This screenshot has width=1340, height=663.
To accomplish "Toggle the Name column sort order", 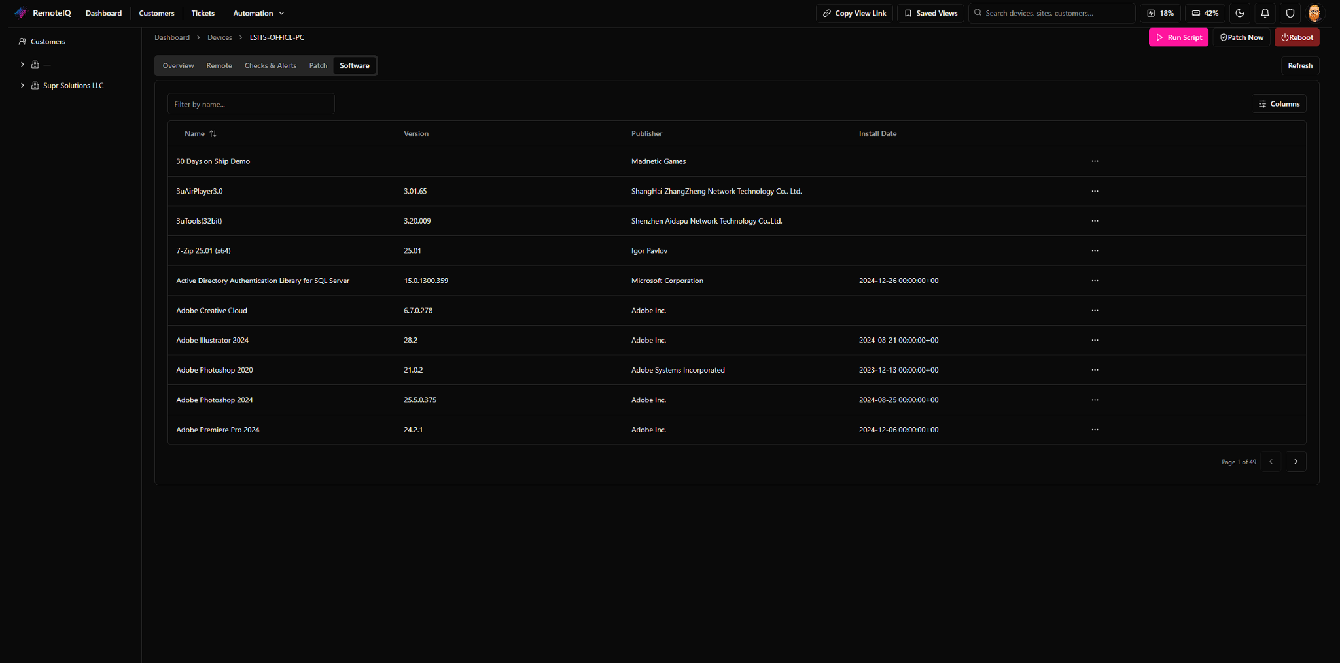I will coord(214,133).
